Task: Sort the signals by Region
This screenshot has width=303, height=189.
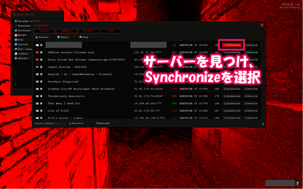Action: click(x=67, y=37)
